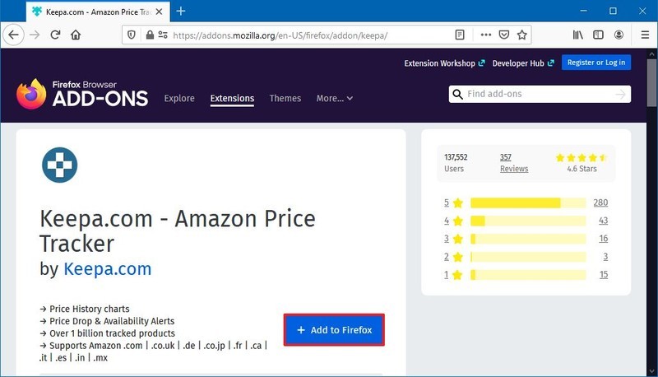Show sidebars icon
The width and height of the screenshot is (658, 377).
599,35
